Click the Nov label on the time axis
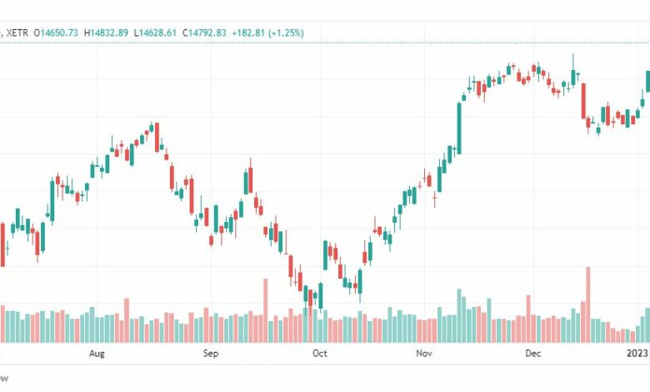The height and width of the screenshot is (392, 650). [424, 353]
